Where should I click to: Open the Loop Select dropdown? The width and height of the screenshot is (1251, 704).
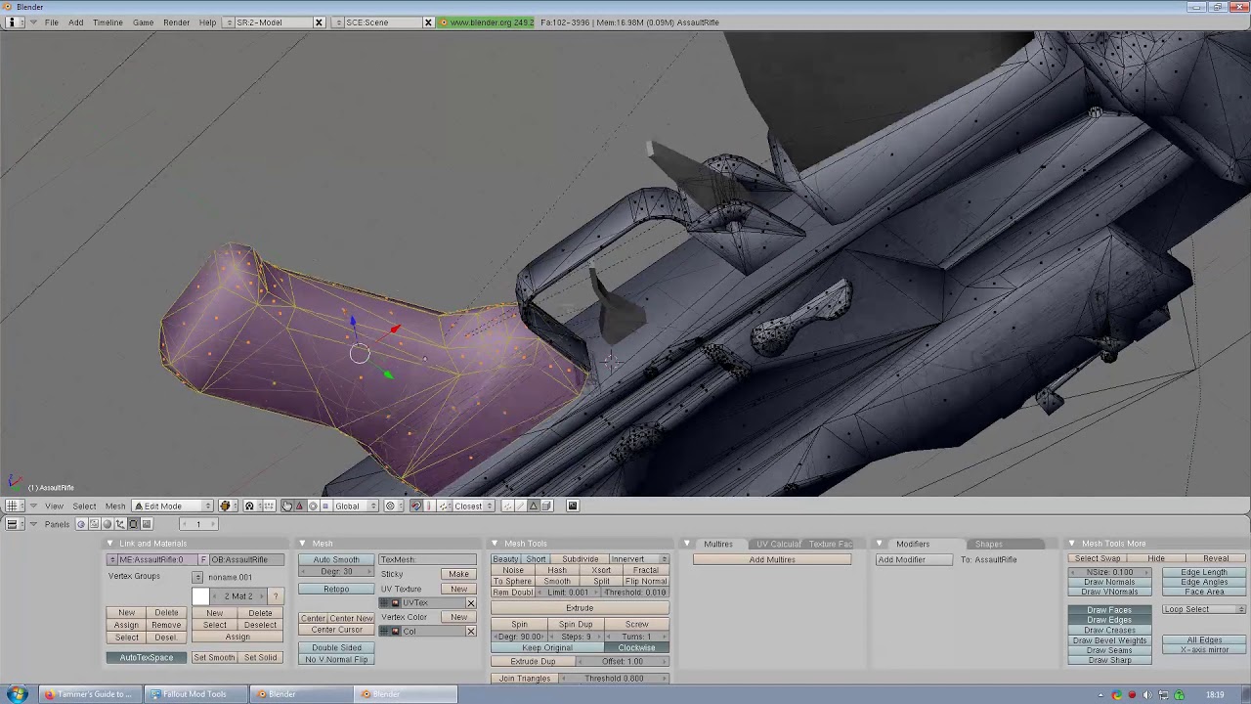pyautogui.click(x=1204, y=609)
